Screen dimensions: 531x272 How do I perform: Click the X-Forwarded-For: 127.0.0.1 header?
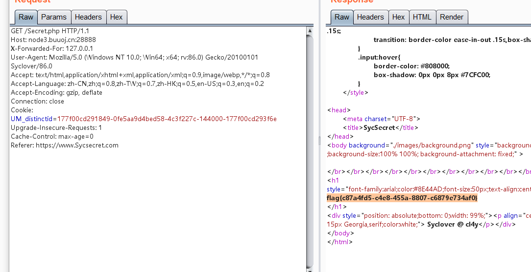[x=52, y=49]
